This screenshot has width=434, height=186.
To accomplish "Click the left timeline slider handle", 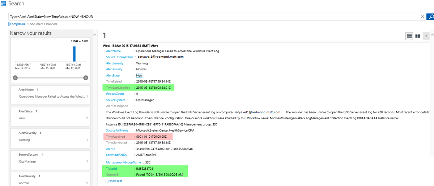I will pos(15,77).
